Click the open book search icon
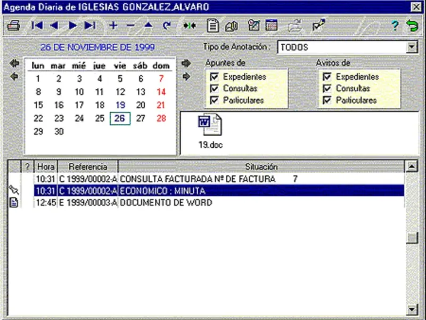 point(232,26)
